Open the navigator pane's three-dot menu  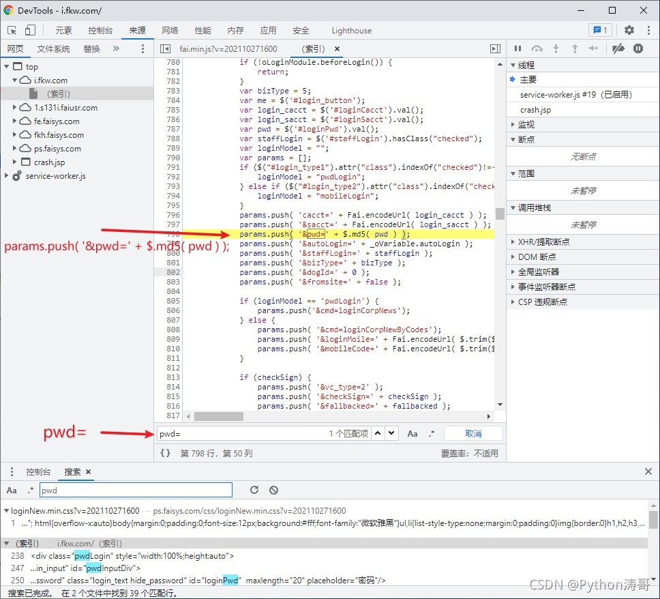pyautogui.click(x=142, y=49)
